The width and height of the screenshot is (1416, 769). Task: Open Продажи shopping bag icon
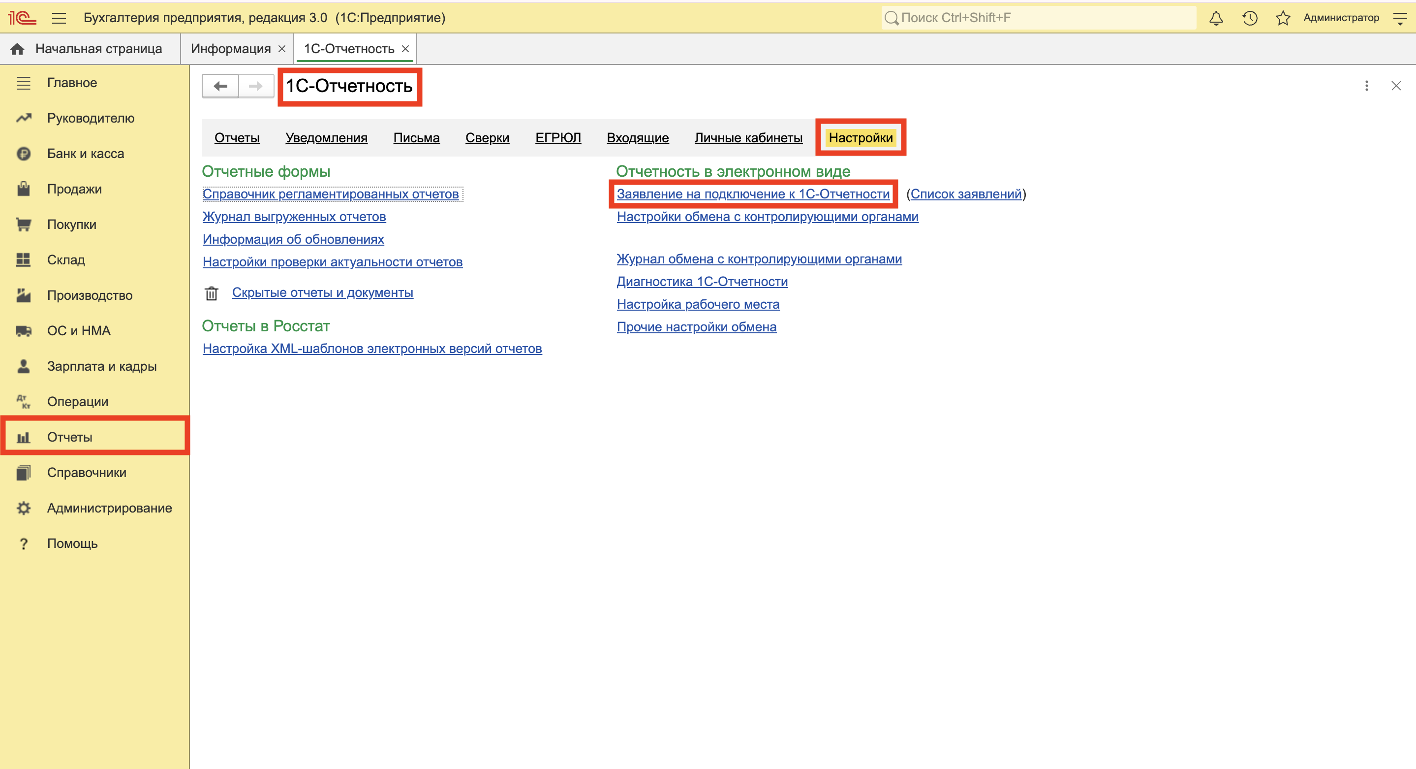[23, 189]
